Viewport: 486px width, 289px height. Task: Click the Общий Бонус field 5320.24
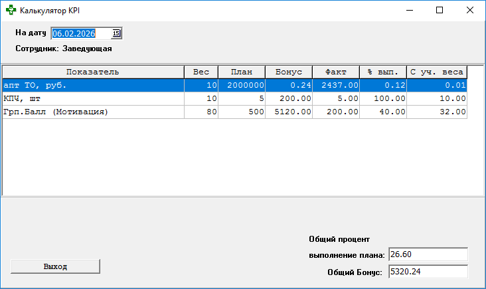click(428, 272)
